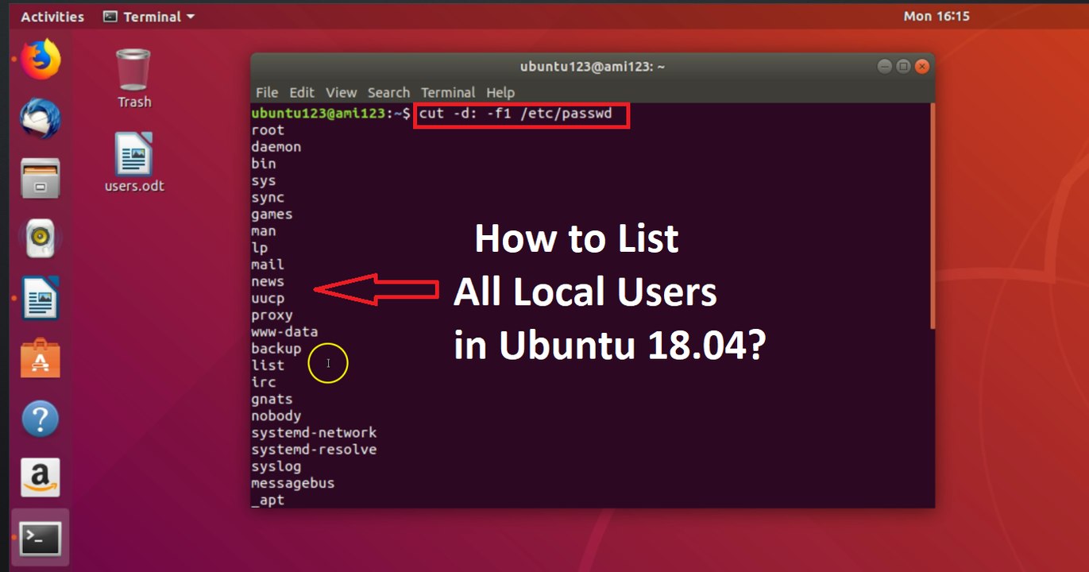The width and height of the screenshot is (1089, 572).
Task: Select the Trash desktop icon
Action: click(x=133, y=78)
